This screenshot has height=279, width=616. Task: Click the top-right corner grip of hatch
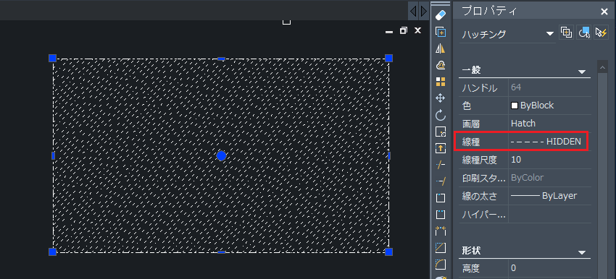pos(389,59)
